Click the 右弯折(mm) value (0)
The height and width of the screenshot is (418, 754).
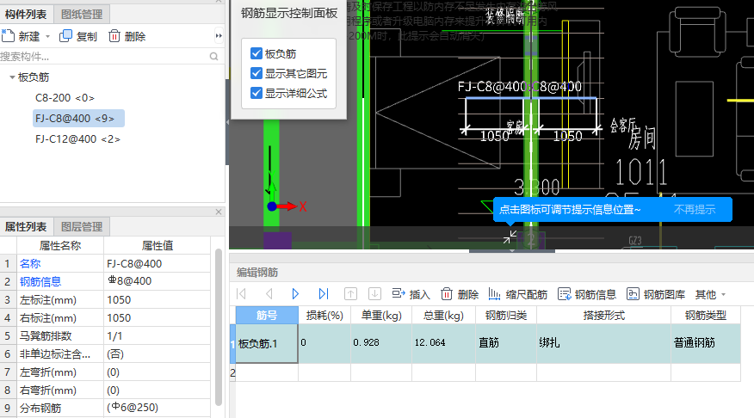158,390
